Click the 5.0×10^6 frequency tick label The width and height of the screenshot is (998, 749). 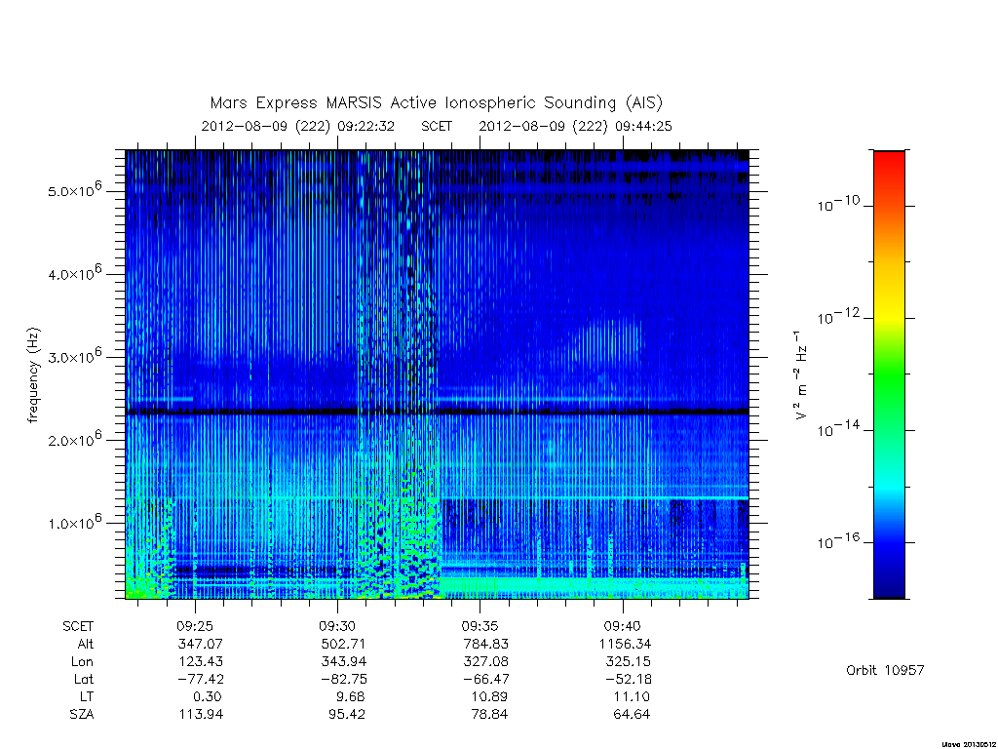[75, 190]
